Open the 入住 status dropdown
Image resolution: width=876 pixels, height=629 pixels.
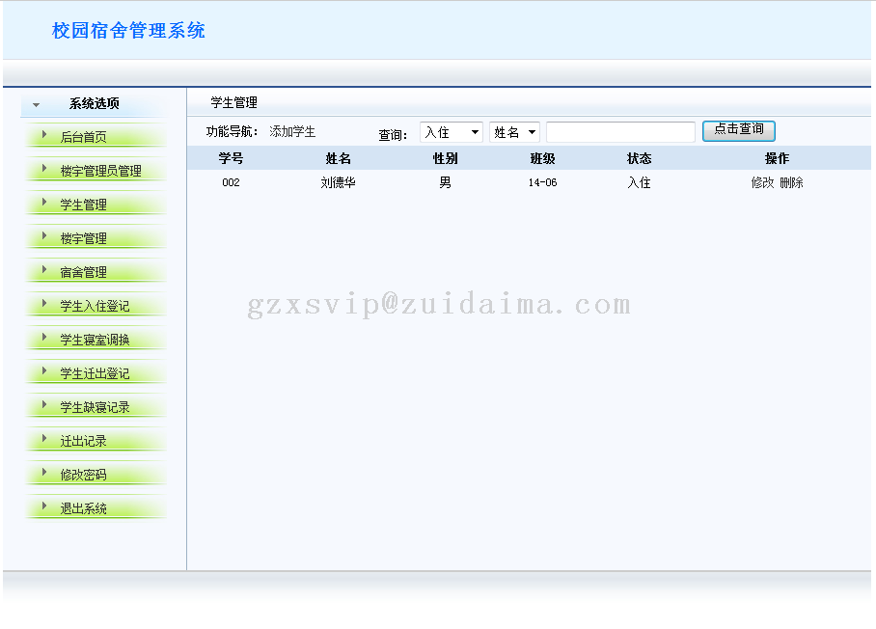click(x=452, y=132)
